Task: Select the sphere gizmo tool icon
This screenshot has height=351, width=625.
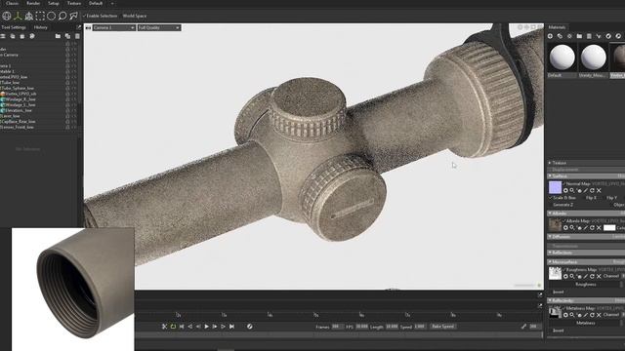Action: tap(7, 16)
